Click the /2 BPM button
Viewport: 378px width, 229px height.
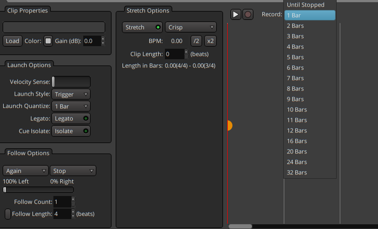(x=196, y=41)
